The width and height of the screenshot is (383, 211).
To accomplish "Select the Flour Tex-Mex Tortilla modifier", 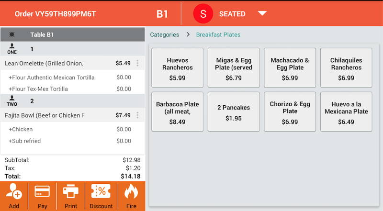I will tap(73, 89).
